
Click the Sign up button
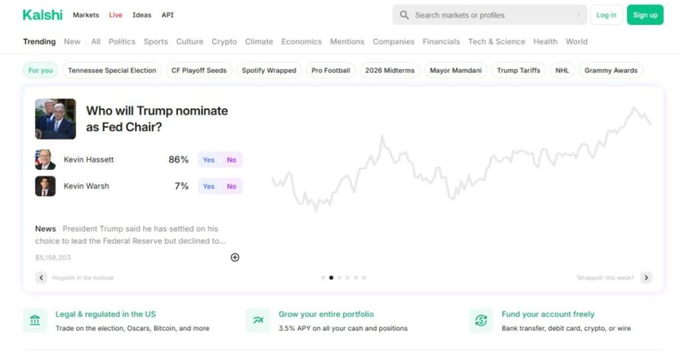[x=645, y=15]
